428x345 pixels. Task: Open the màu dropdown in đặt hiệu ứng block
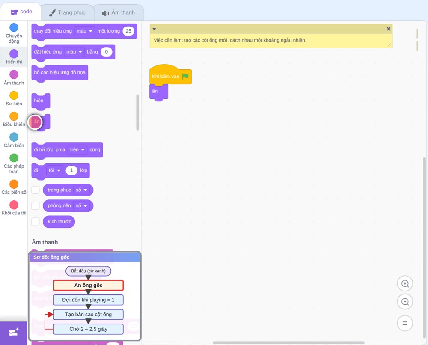tap(74, 52)
